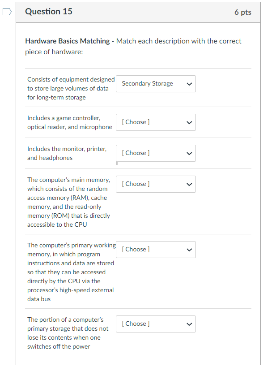Click the chevron on the working memory dropdown
This screenshot has width=280, height=367.
[189, 250]
